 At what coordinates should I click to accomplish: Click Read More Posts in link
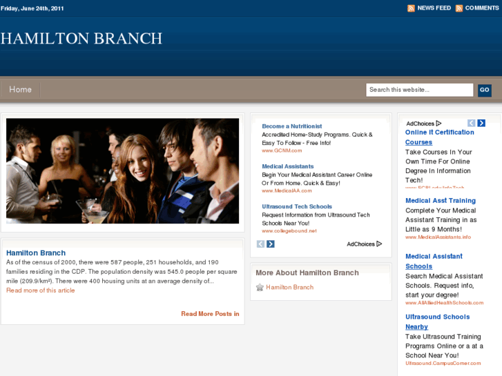tap(210, 314)
